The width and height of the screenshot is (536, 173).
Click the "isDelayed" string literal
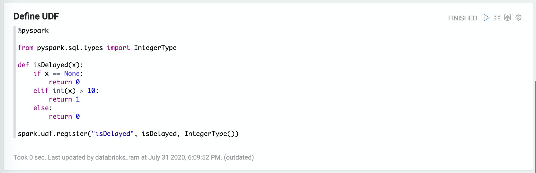click(x=113, y=134)
